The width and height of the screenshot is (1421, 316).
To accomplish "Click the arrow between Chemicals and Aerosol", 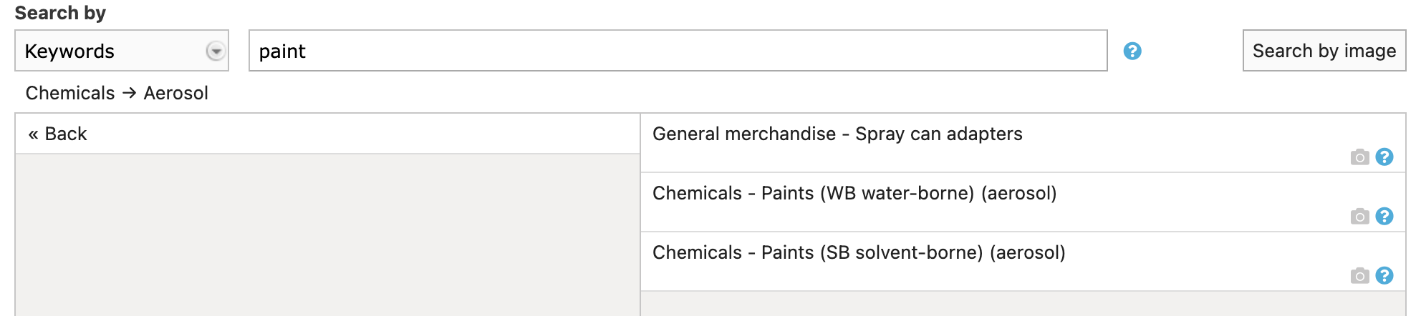I will [129, 93].
